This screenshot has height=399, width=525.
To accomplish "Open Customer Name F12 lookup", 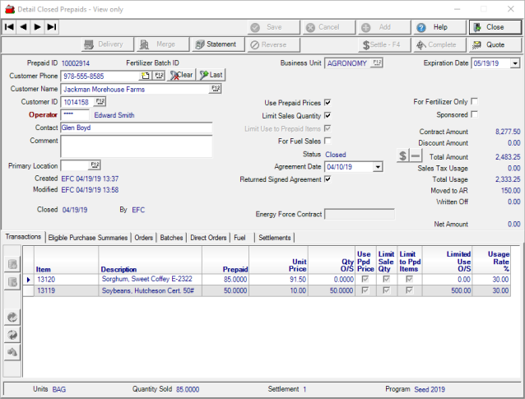I will point(216,89).
